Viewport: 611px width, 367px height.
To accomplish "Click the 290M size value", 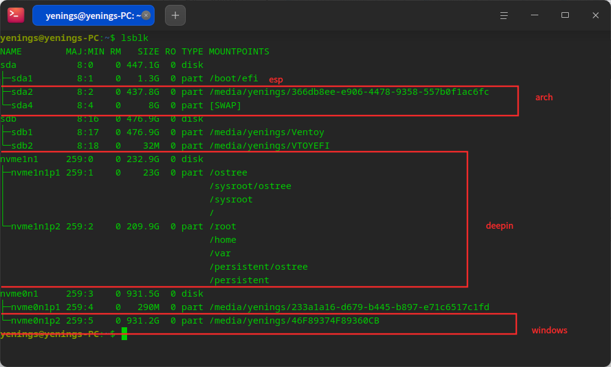I will tap(148, 307).
